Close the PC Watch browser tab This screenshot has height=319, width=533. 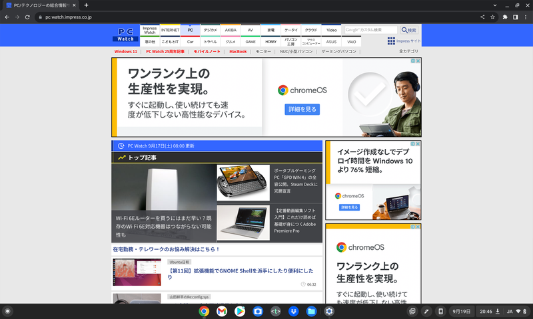point(74,5)
